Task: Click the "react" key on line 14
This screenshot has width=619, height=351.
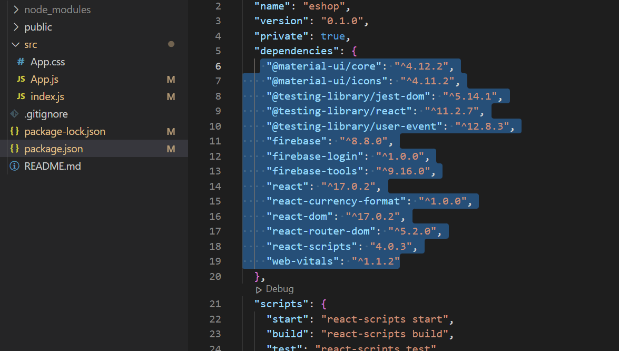Action: coord(288,187)
